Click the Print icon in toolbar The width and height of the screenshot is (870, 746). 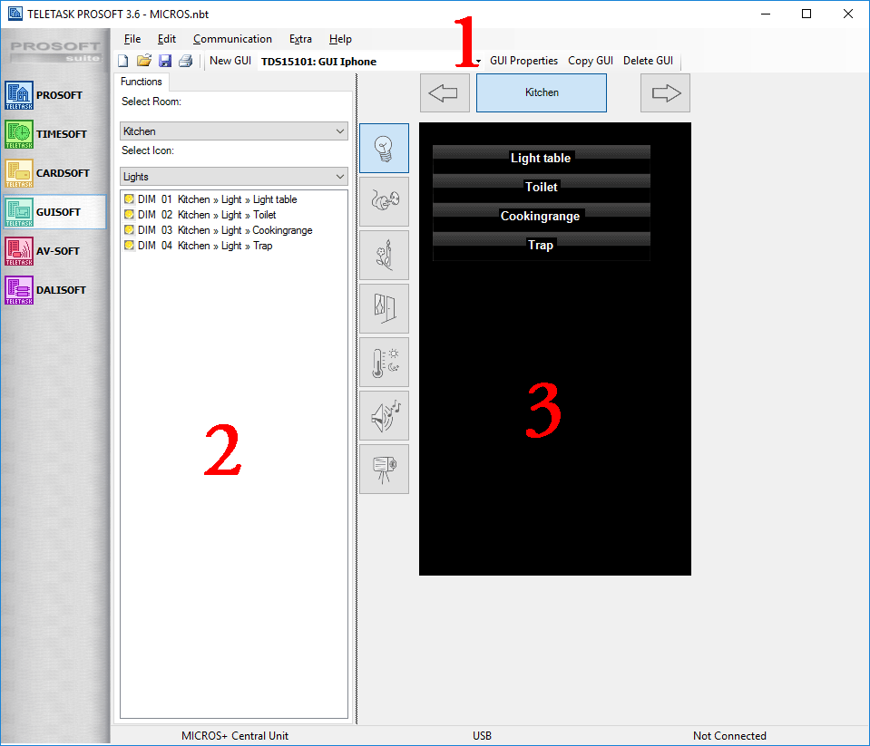point(185,61)
